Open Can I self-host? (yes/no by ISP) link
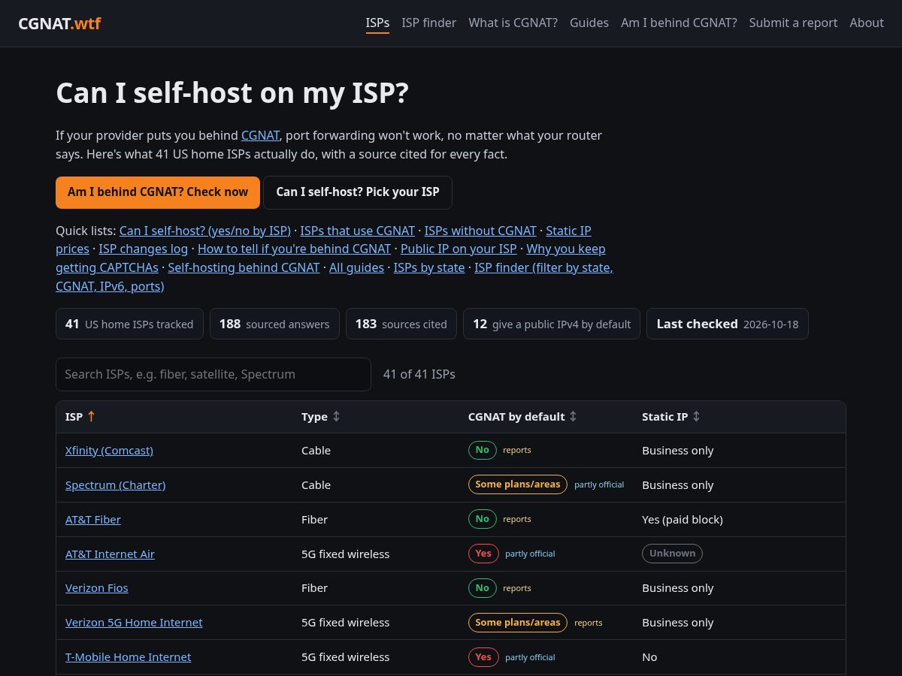This screenshot has height=676, width=902. click(x=205, y=231)
